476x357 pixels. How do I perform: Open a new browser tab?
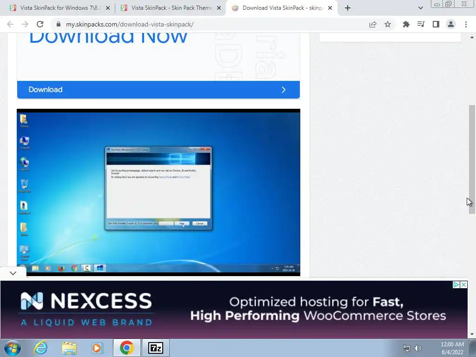pos(348,8)
